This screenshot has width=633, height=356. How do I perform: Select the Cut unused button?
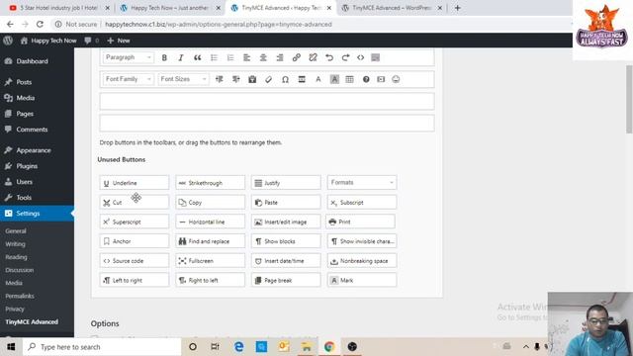click(135, 202)
